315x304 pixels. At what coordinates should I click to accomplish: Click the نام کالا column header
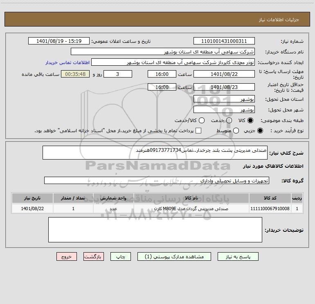pyautogui.click(x=191, y=198)
